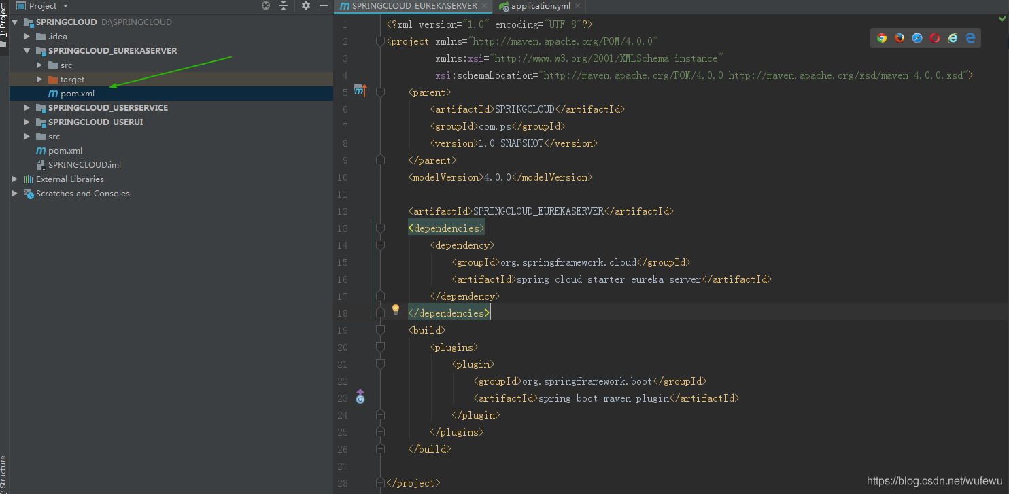Open page in Firefox browser icon
This screenshot has width=1009, height=494.
tap(900, 38)
